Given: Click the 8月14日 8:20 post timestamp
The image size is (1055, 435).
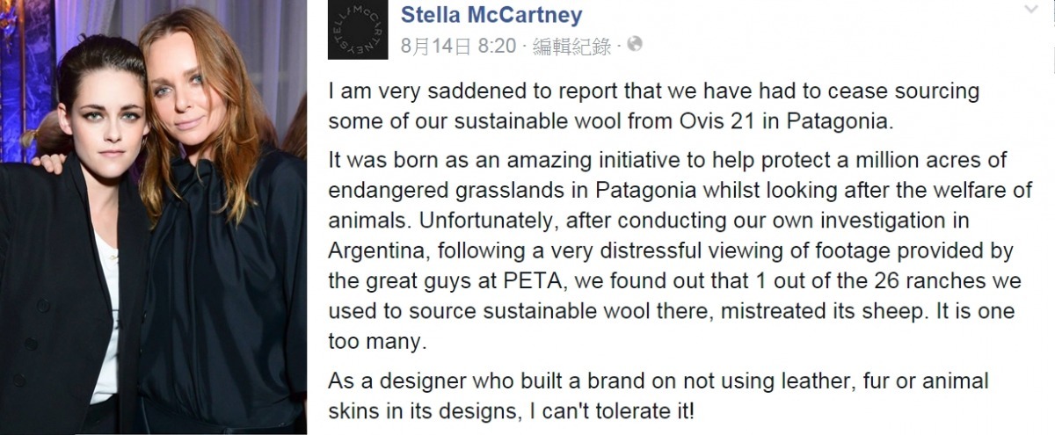Looking at the screenshot, I should point(457,46).
